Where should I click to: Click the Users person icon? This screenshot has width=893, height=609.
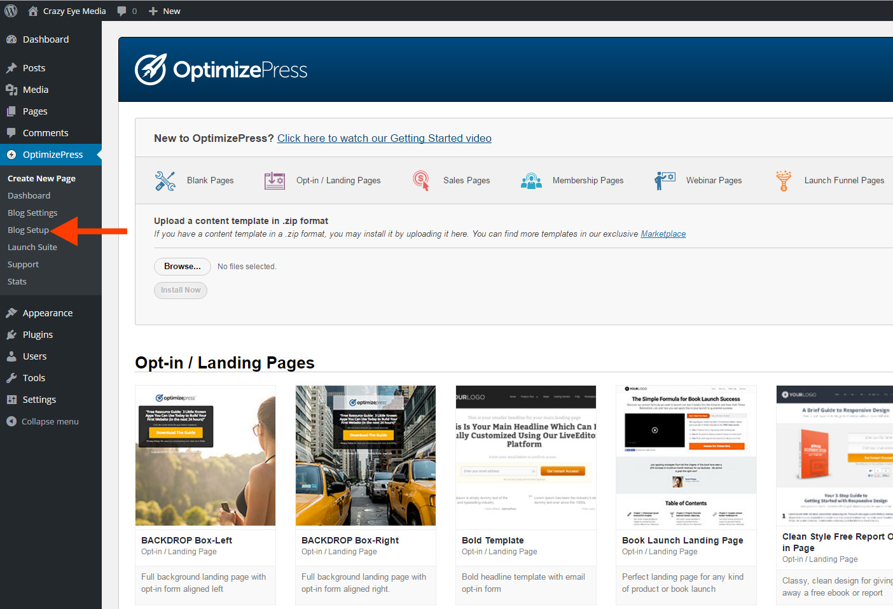click(x=11, y=356)
